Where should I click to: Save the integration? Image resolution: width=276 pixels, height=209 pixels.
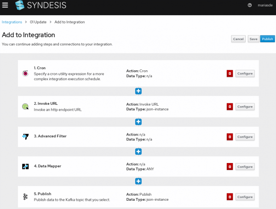coord(253,39)
